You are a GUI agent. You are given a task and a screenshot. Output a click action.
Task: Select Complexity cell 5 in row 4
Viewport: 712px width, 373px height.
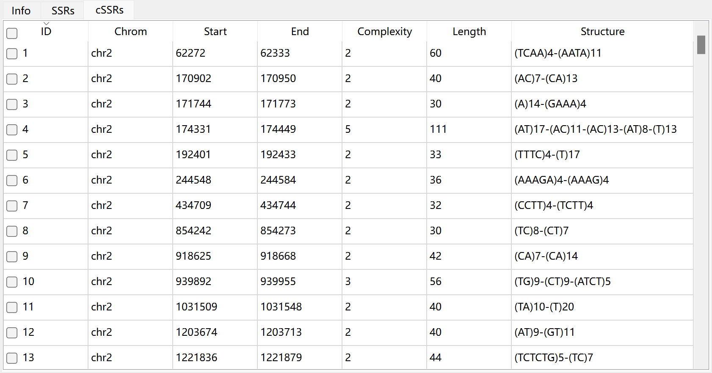click(384, 129)
